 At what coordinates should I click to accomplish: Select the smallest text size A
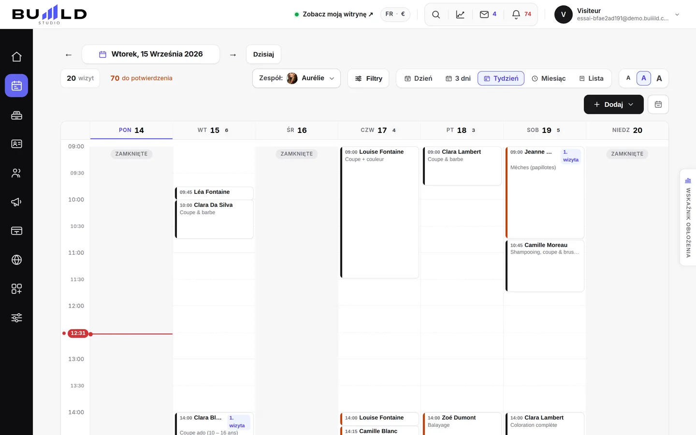click(x=628, y=78)
